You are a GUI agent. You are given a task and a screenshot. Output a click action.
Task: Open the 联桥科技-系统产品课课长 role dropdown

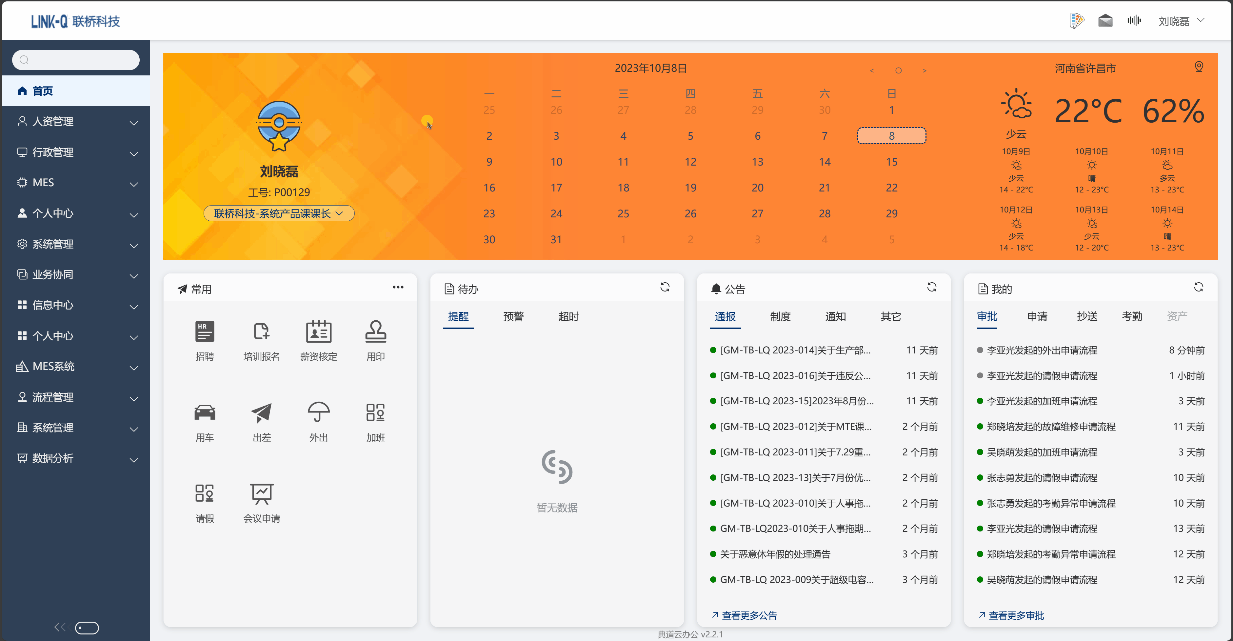click(x=279, y=213)
